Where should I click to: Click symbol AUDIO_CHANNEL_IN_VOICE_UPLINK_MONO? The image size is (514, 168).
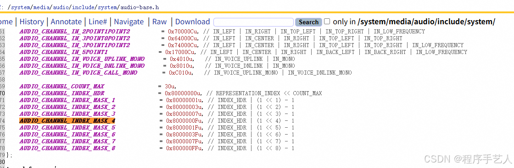[x=82, y=59]
